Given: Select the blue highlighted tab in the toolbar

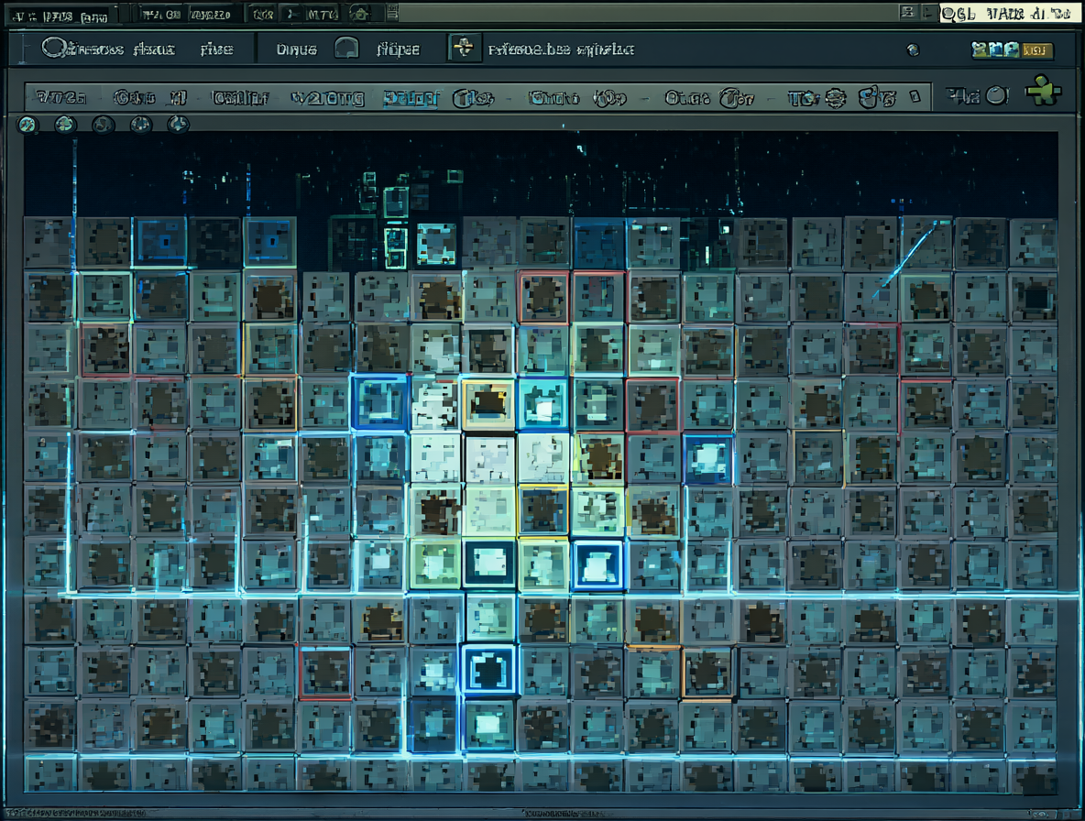Looking at the screenshot, I should coord(411,98).
